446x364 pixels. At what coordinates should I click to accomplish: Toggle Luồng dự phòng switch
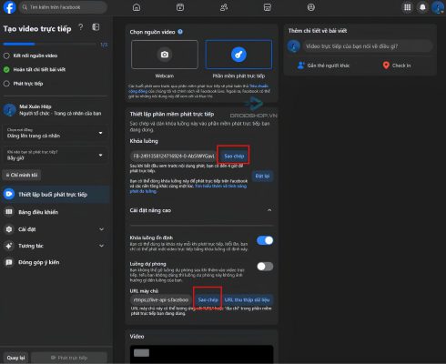265,267
